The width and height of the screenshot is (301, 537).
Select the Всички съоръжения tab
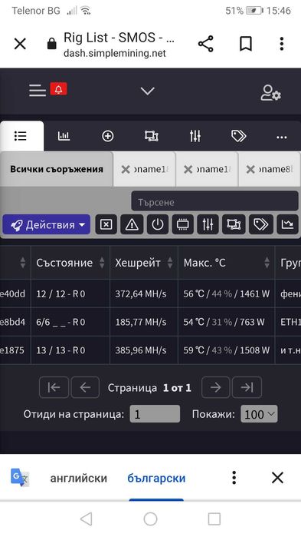coord(57,169)
